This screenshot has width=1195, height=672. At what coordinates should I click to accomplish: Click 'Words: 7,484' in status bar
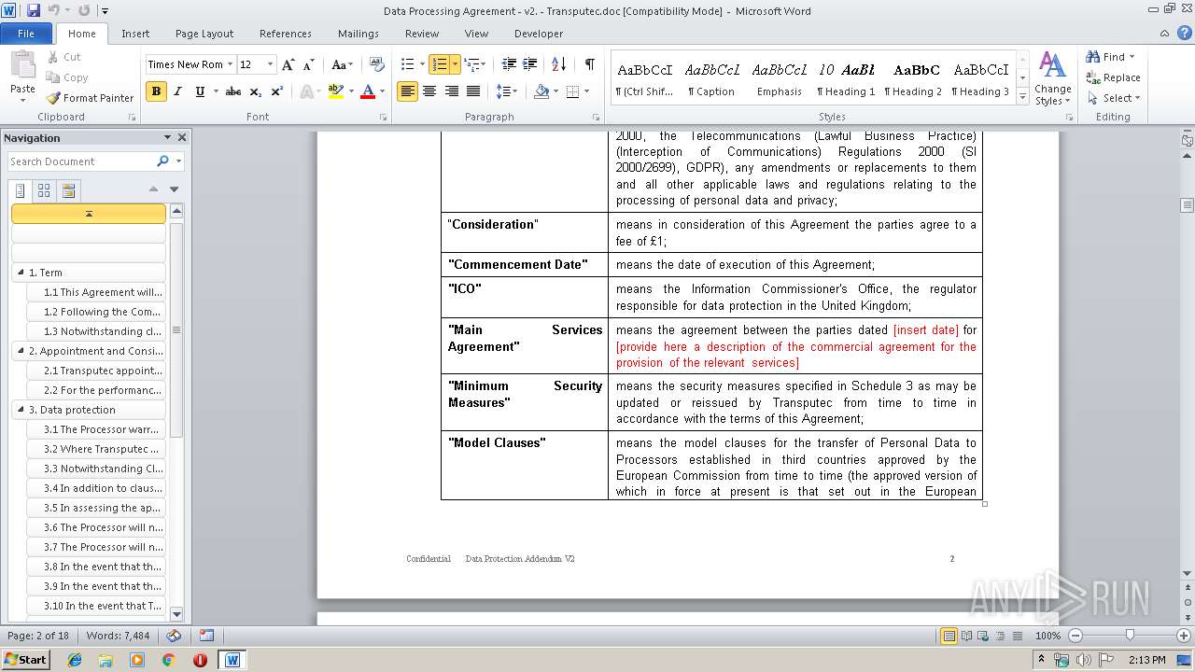coord(118,636)
